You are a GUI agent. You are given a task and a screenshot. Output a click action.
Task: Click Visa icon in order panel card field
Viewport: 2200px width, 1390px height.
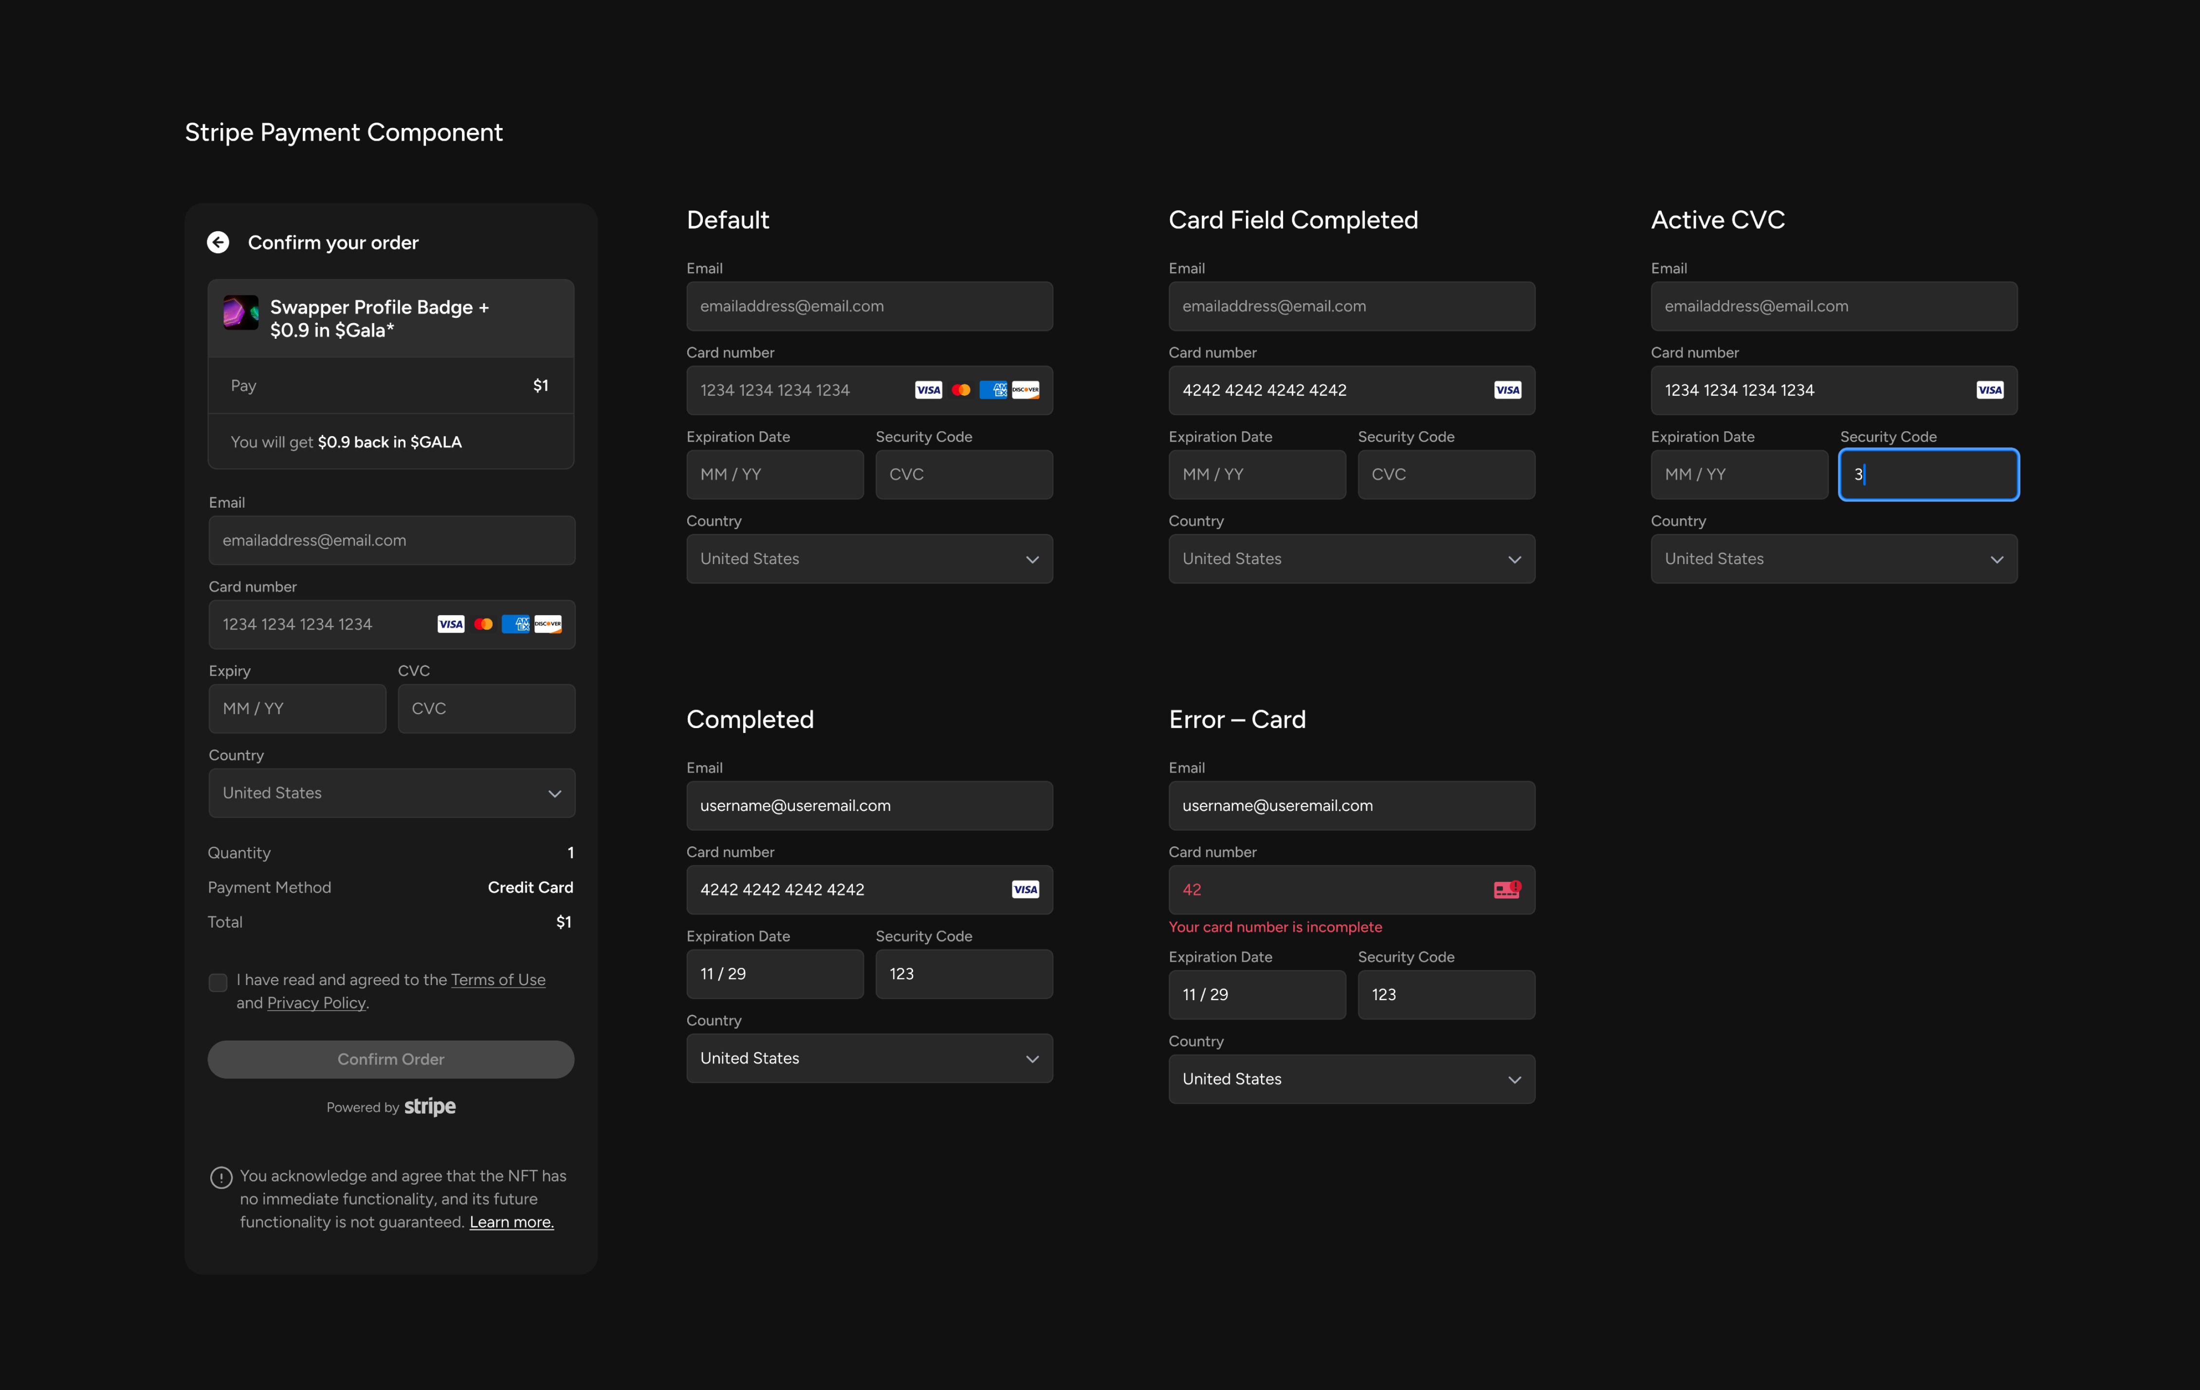click(x=450, y=625)
